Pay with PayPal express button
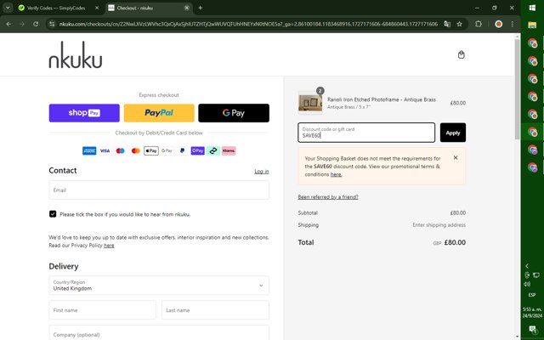 [x=159, y=113]
